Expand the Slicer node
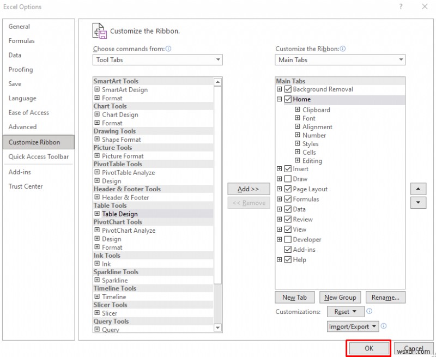Viewport: 436px width, 357px height. click(x=97, y=313)
